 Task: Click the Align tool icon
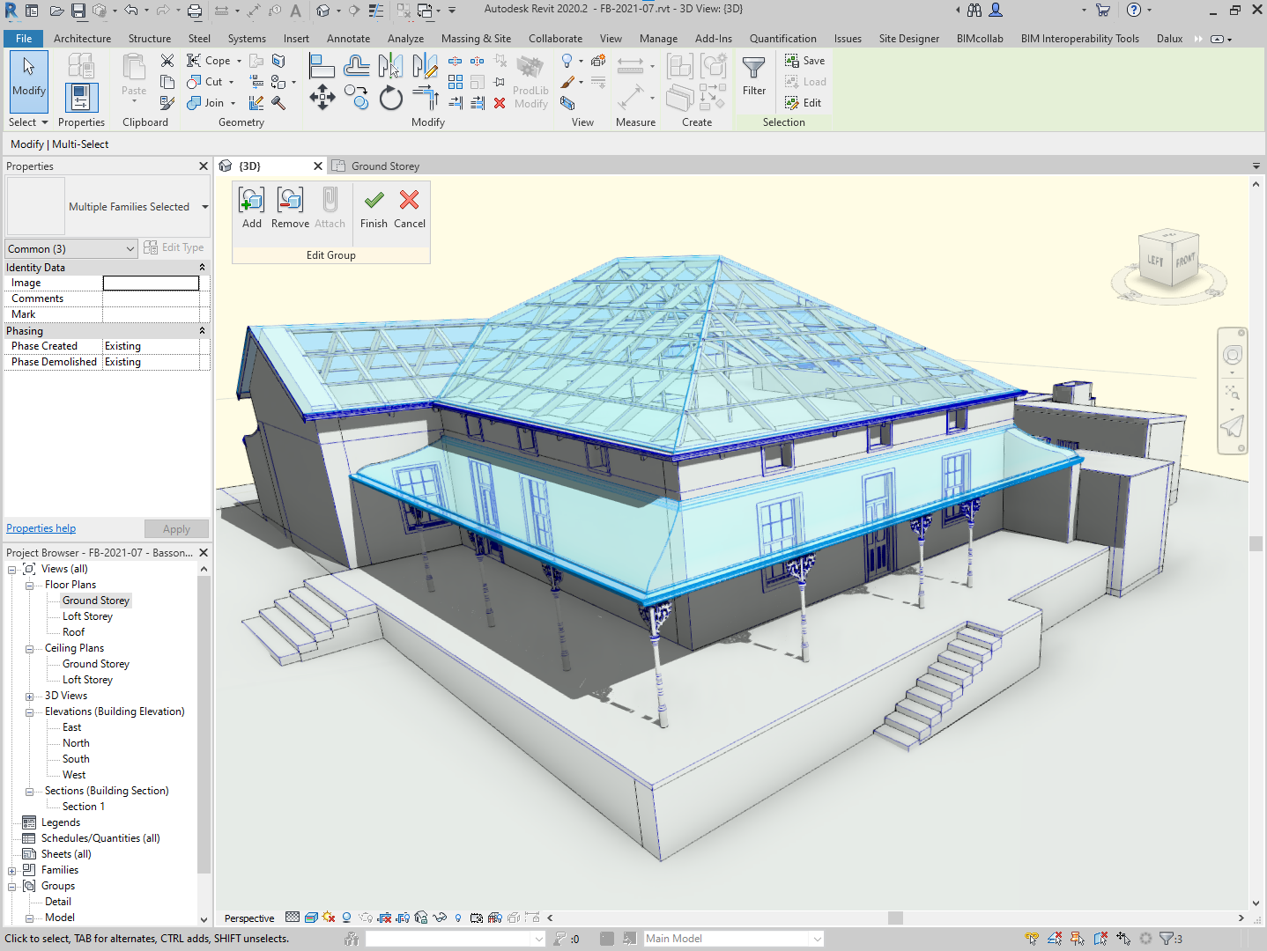(321, 66)
